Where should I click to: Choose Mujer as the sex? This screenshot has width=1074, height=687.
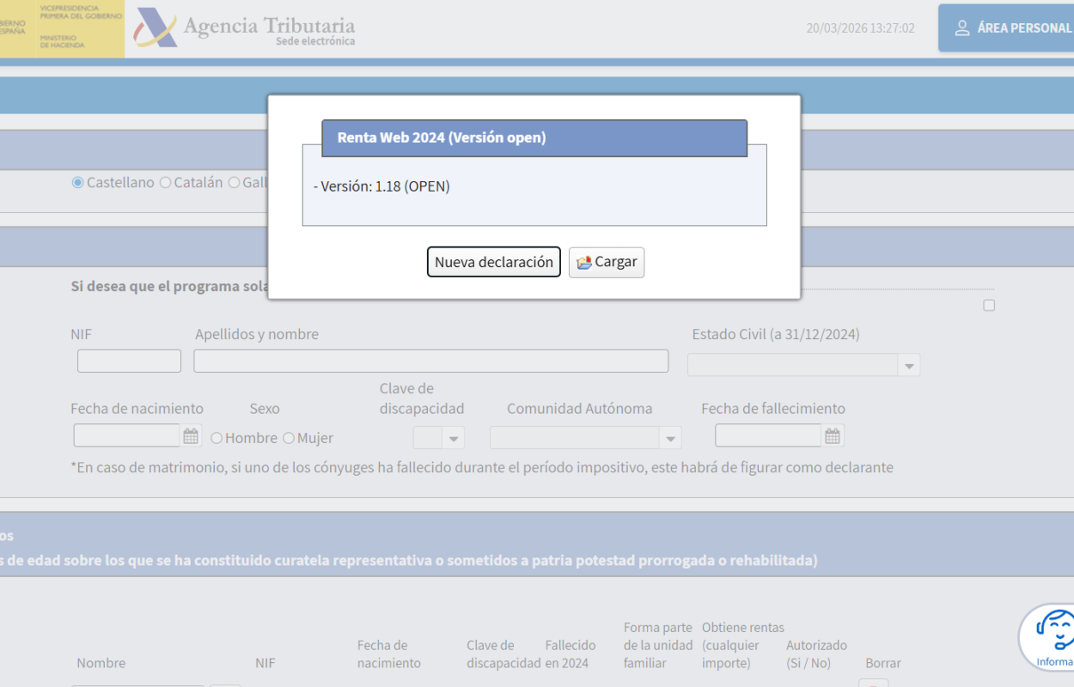coord(289,438)
